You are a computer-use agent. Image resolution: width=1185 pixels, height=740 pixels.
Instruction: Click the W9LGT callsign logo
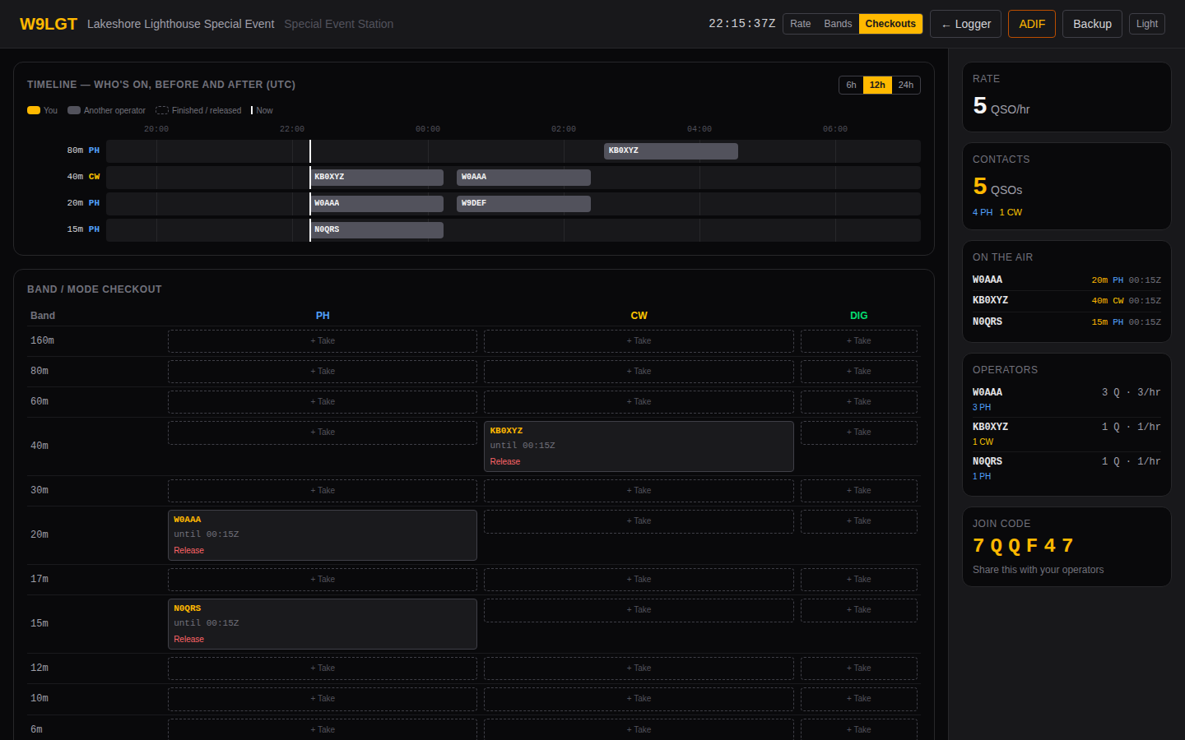[49, 24]
